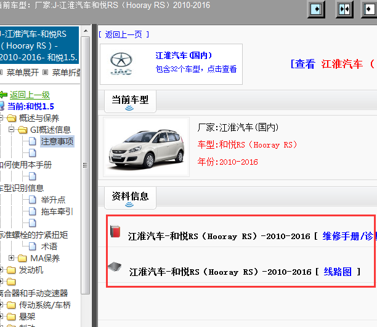Click the GI概述信息 folder icon
This screenshot has height=327, width=377.
23,130
